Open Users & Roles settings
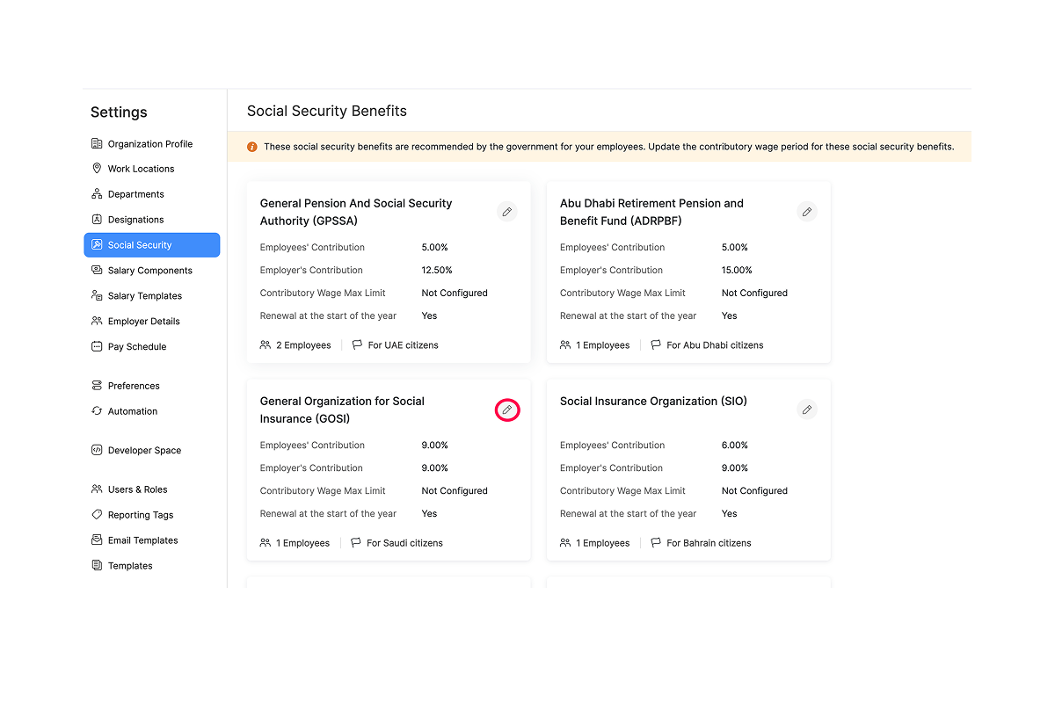Viewport: 1055px width, 703px height. point(137,489)
